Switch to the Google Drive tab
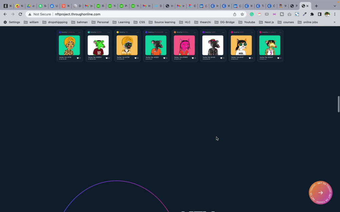 31,6
